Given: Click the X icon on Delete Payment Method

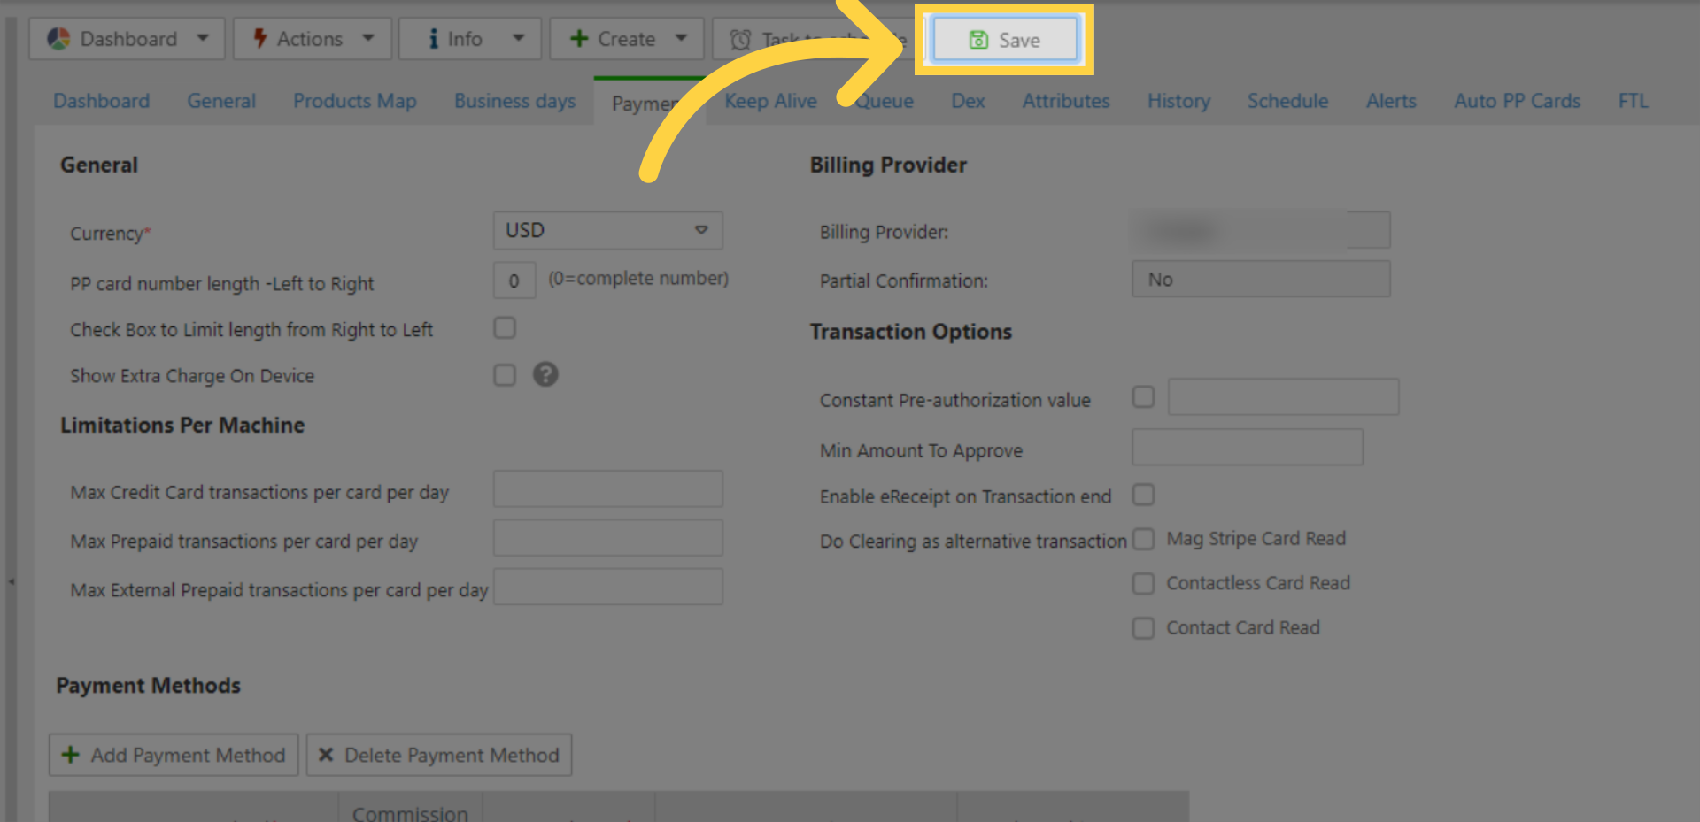Looking at the screenshot, I should pos(326,755).
